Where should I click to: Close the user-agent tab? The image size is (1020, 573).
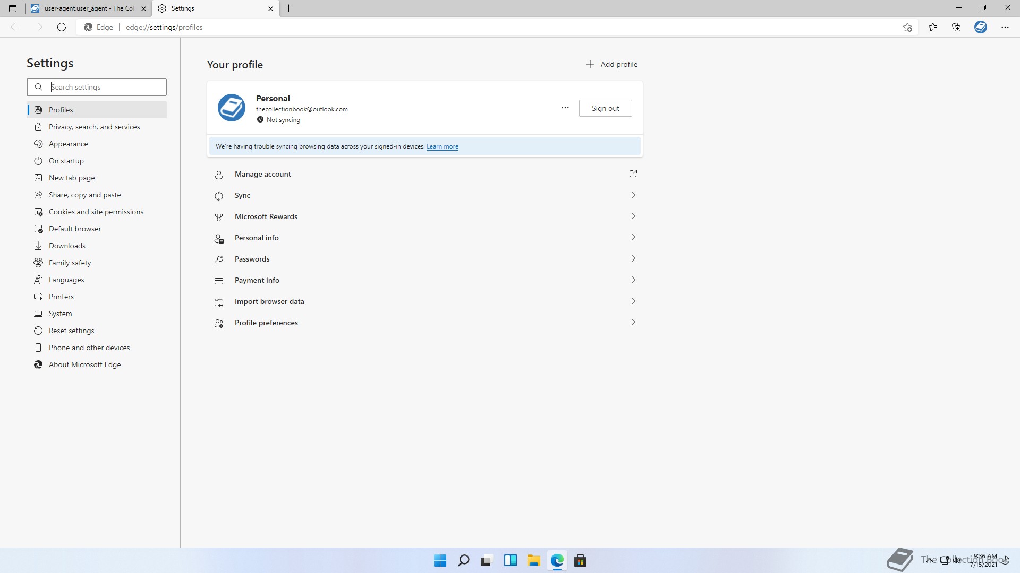[143, 8]
